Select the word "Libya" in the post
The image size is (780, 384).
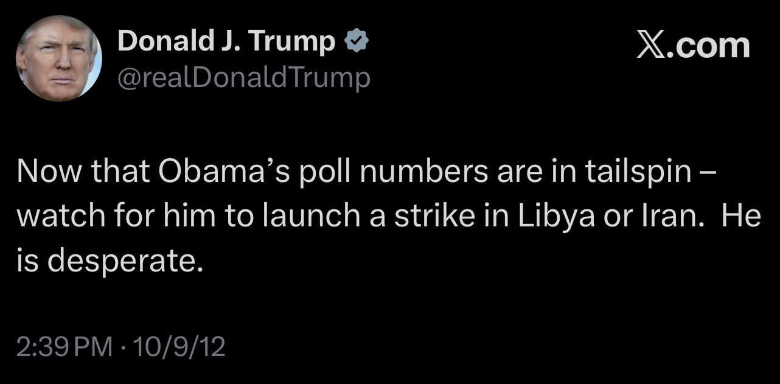pyautogui.click(x=556, y=218)
